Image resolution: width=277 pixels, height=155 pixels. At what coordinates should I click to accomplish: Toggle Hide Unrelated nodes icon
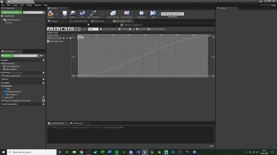tap(93, 14)
